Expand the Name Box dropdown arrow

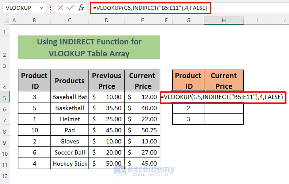tap(41, 8)
